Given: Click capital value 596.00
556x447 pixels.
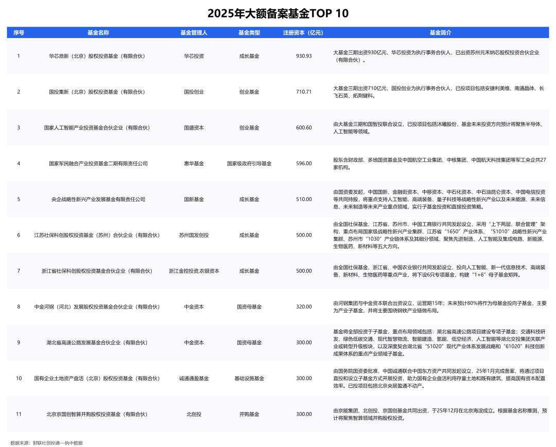Looking at the screenshot, I should tap(304, 163).
